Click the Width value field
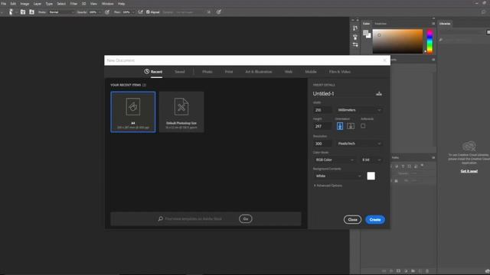This screenshot has width=490, height=275. pos(322,110)
